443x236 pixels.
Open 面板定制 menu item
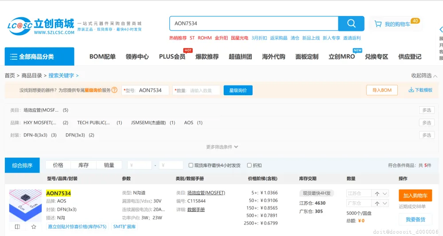(x=307, y=57)
